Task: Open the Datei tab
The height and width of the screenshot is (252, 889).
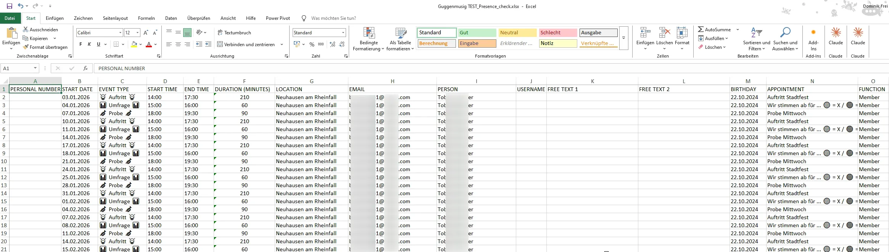Action: 10,18
